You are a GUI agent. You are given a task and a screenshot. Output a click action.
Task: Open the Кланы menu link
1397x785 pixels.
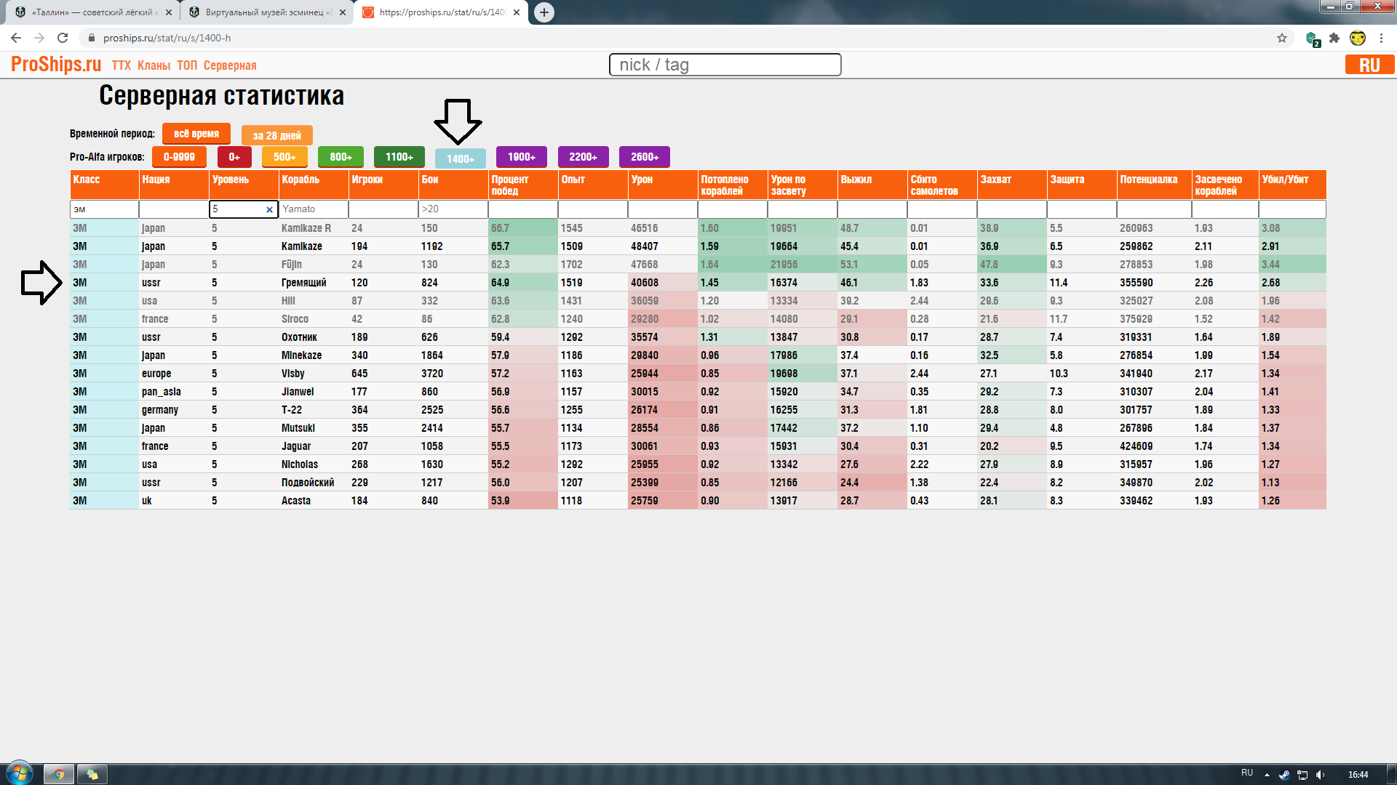point(154,65)
